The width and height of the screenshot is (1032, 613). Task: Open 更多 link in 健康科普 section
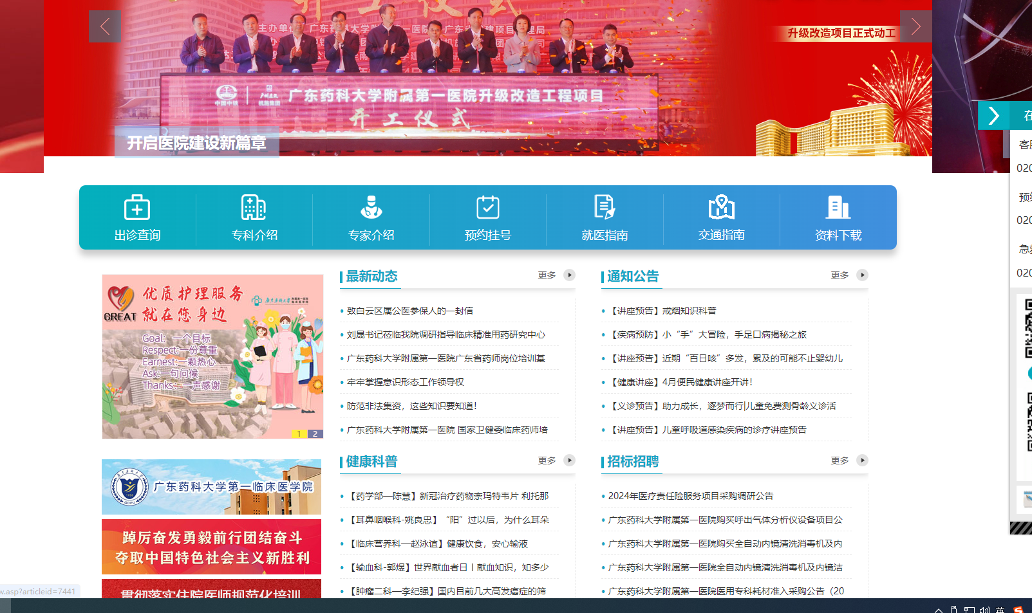point(547,461)
